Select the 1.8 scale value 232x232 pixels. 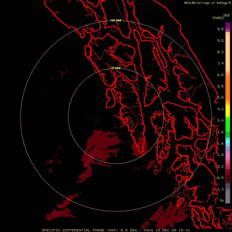coord(220,144)
